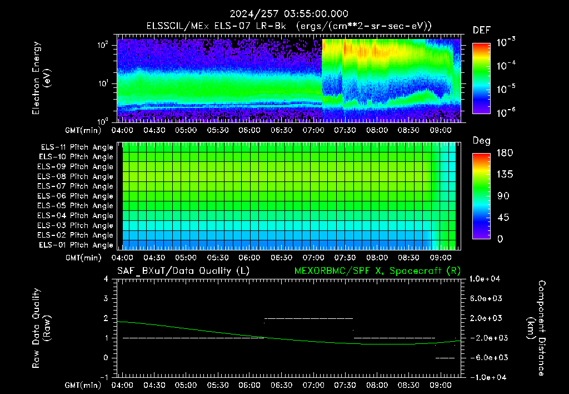Select the ELS-11 Pitch Angle row label

pos(77,147)
